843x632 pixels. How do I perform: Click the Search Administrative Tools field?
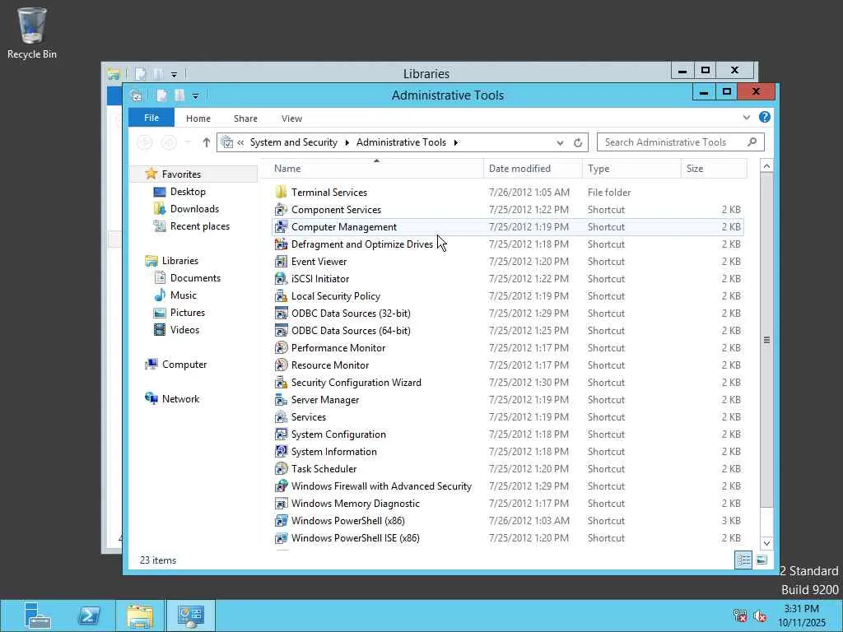tap(680, 142)
